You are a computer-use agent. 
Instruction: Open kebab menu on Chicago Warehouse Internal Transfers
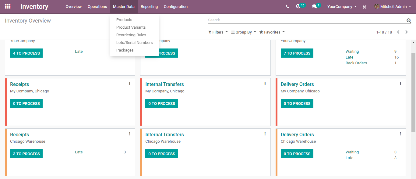[265, 134]
